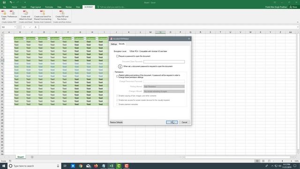This screenshot has width=300, height=169.
Task: Click the info icon in the Security dialog
Action: coord(120,67)
